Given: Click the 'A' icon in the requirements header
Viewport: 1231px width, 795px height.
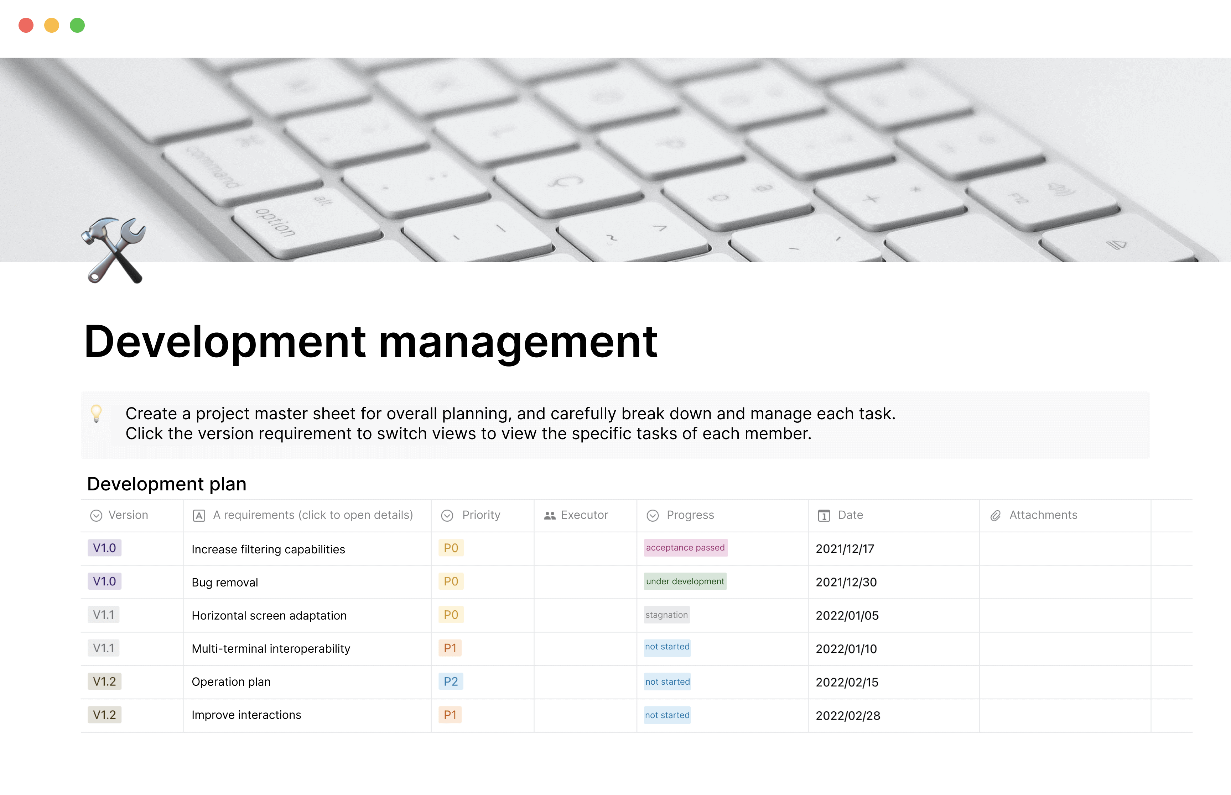Looking at the screenshot, I should tap(199, 515).
